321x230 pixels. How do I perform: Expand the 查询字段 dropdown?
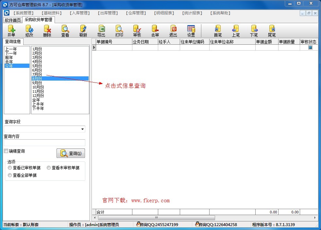tap(82, 129)
